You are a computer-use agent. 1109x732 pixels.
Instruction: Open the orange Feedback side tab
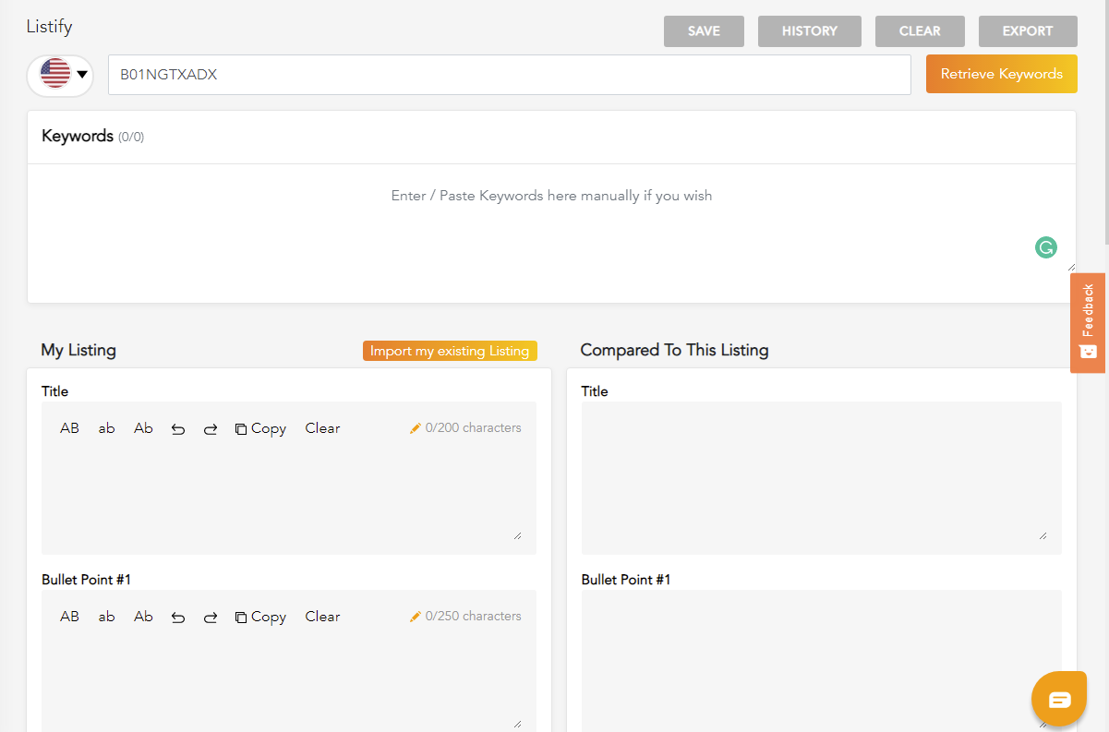pos(1089,323)
